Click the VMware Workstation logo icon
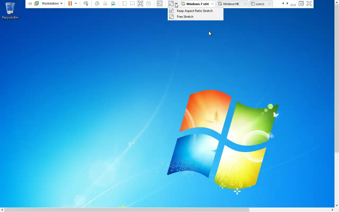This screenshot has height=212, width=339. click(37, 3)
